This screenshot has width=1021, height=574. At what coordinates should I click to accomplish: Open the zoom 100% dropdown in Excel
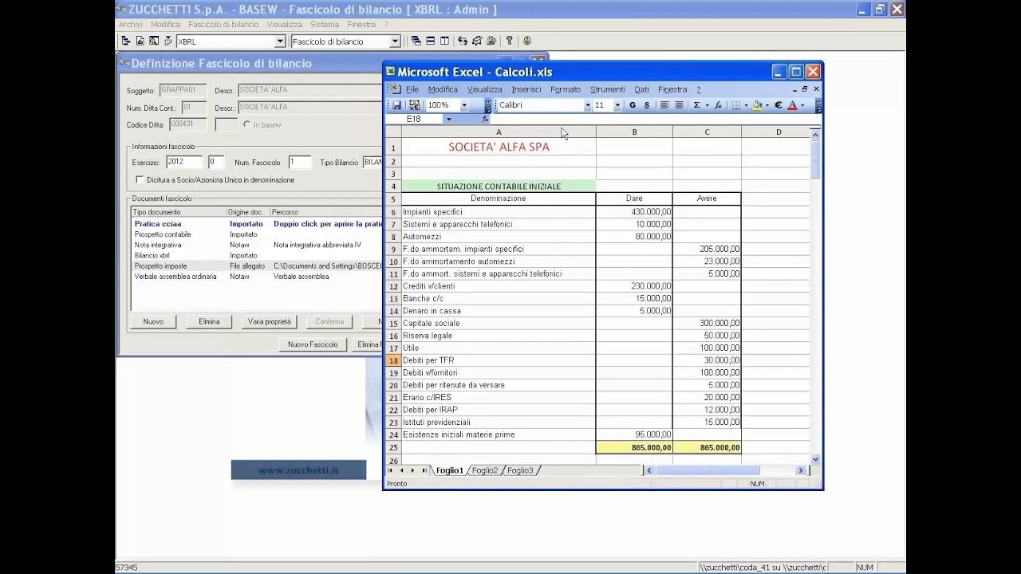click(x=464, y=105)
